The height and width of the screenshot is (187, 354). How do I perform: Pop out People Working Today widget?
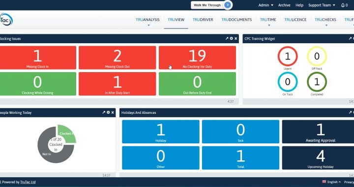pyautogui.click(x=104, y=112)
